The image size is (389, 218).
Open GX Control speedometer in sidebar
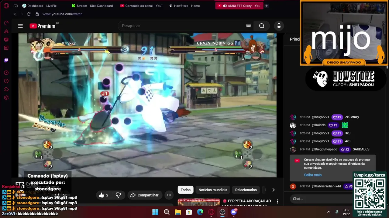pyautogui.click(x=6, y=23)
